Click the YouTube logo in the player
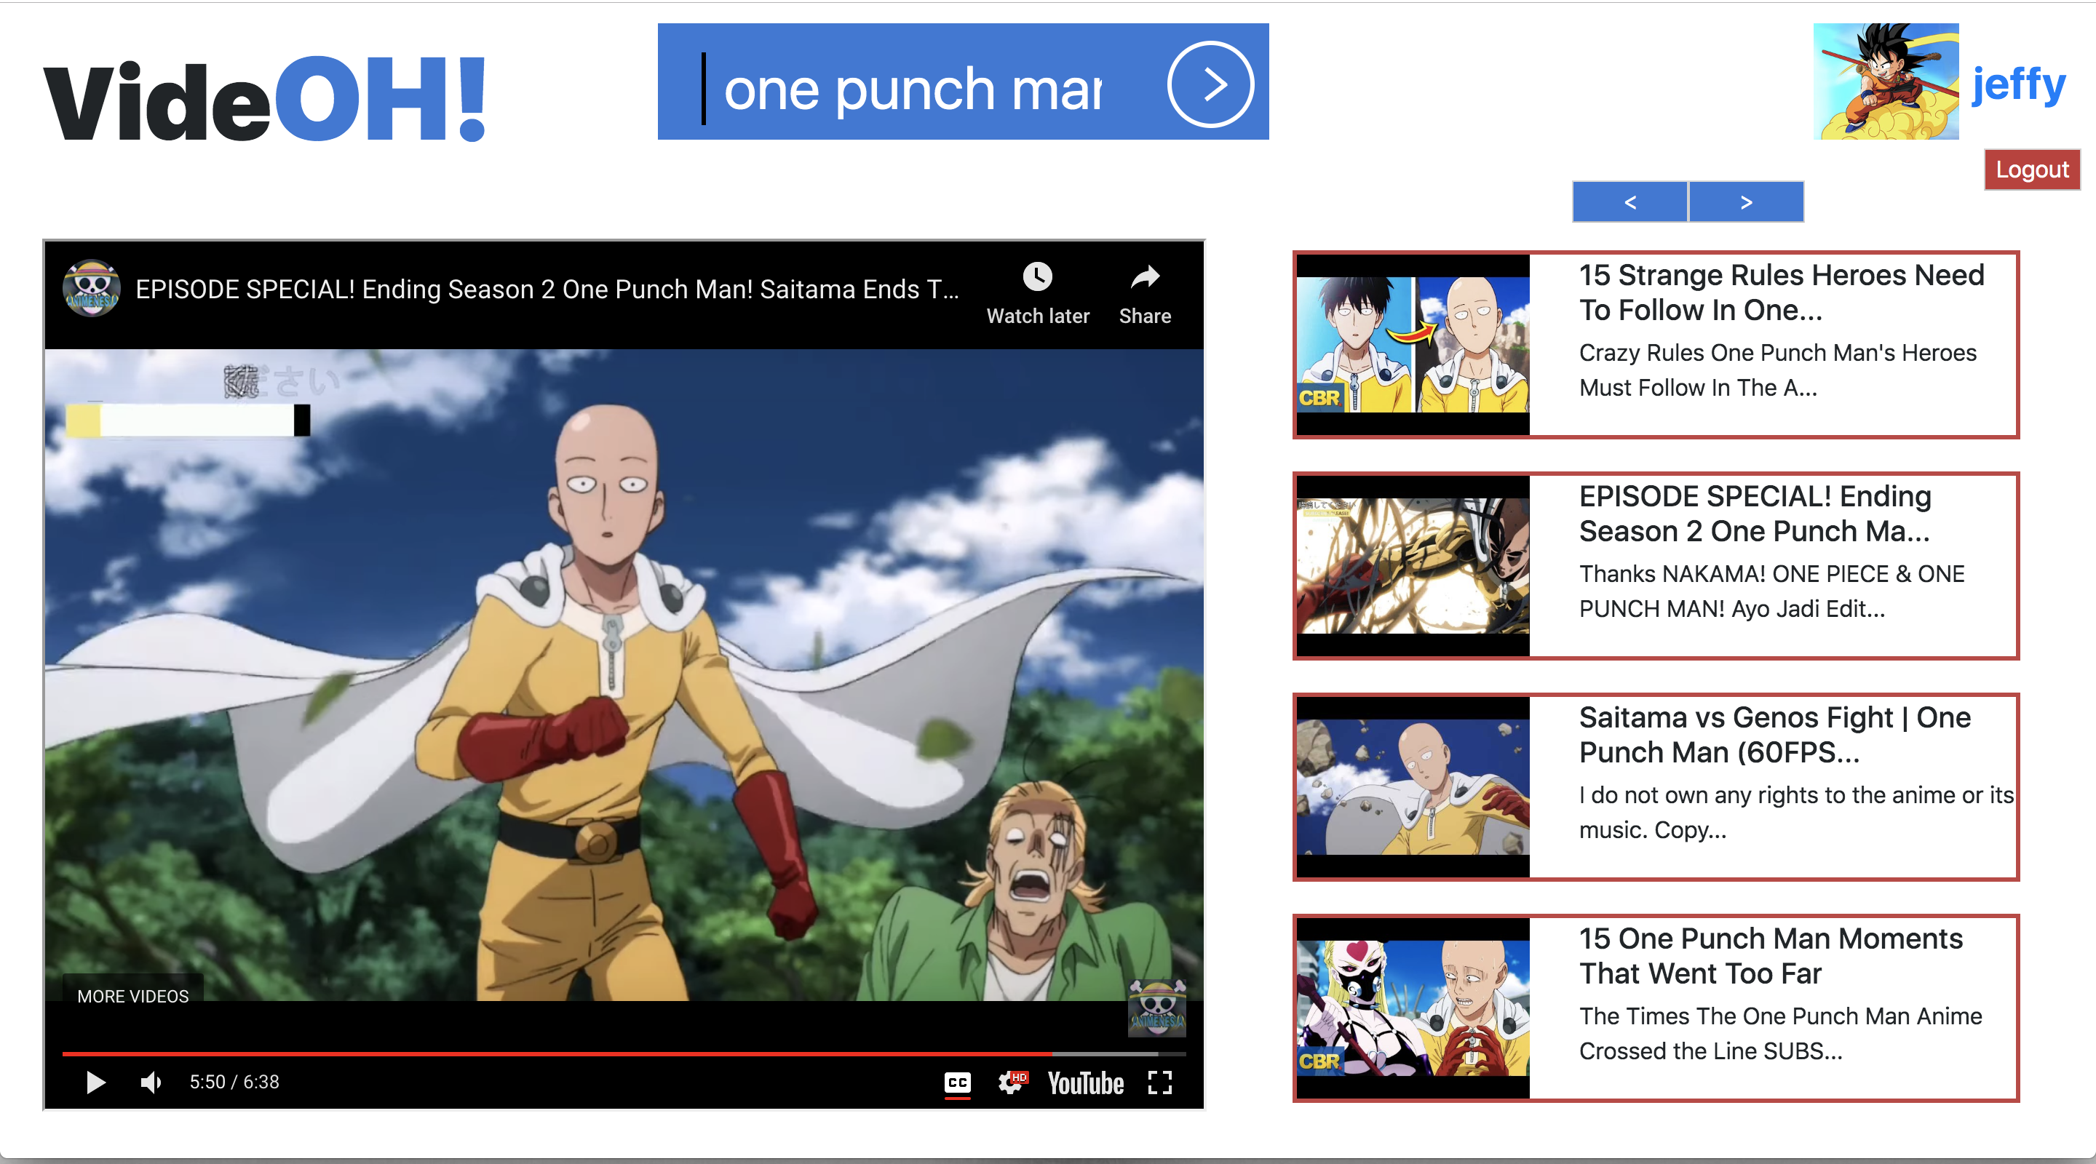2096x1164 pixels. (1085, 1083)
